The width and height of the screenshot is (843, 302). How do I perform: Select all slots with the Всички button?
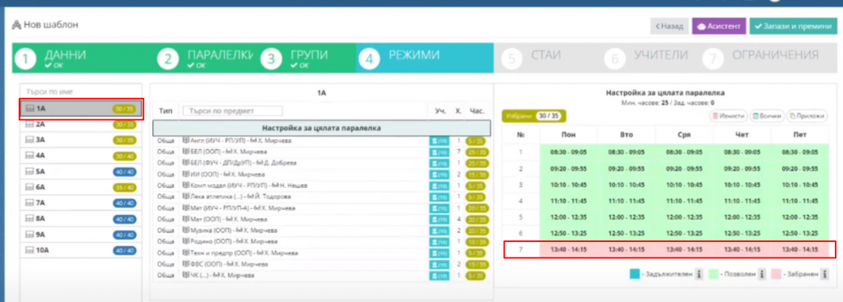point(767,115)
